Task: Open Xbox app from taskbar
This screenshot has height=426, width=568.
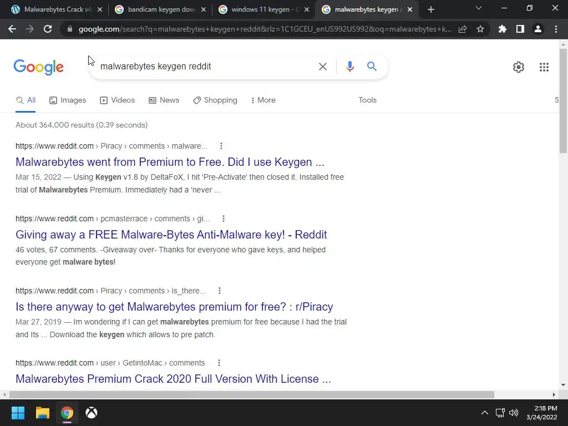Action: pyautogui.click(x=92, y=413)
